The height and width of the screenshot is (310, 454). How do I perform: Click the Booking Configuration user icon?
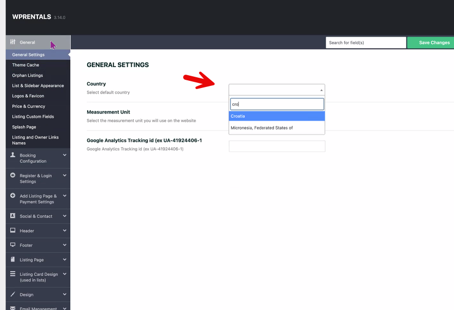pyautogui.click(x=13, y=155)
